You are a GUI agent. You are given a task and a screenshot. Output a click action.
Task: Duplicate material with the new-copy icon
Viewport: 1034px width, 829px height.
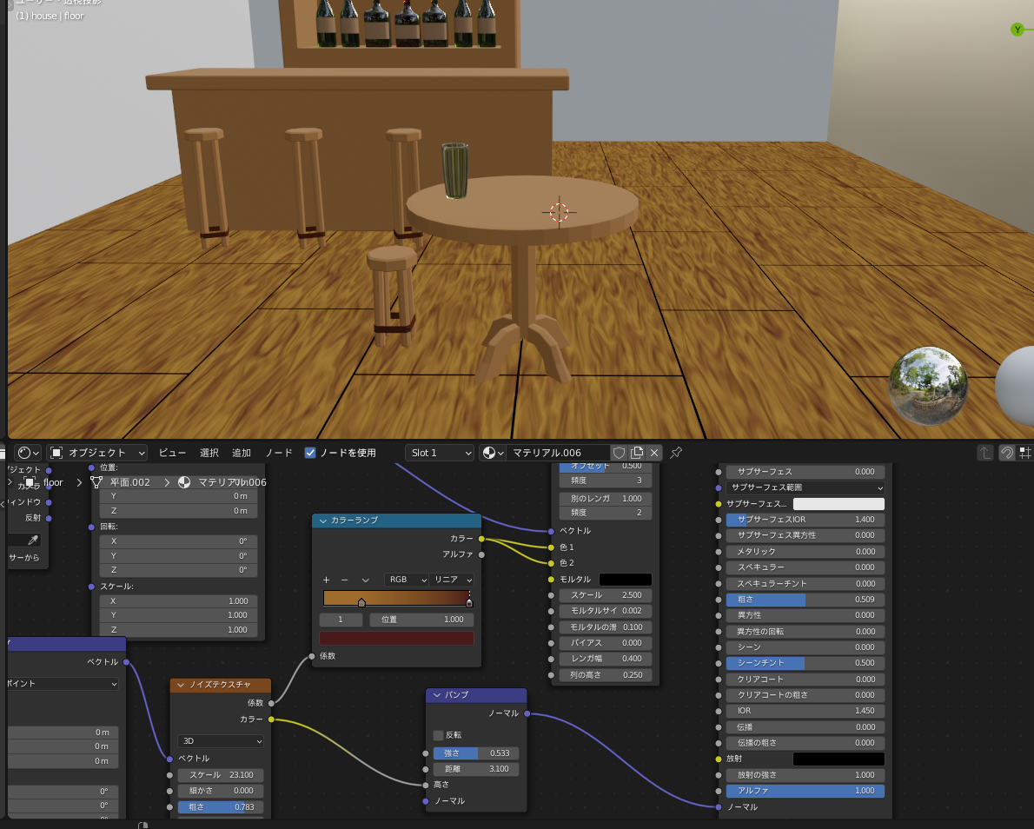point(637,453)
